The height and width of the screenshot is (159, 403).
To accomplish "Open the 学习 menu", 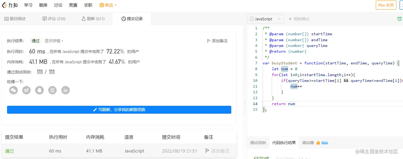I will coord(28,5).
